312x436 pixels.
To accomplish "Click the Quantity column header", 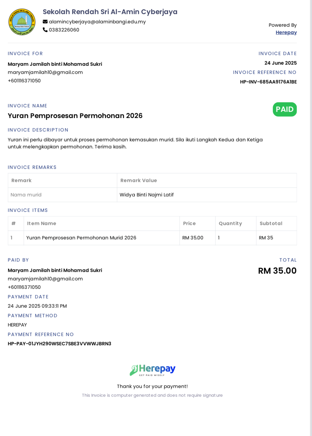I will point(230,223).
